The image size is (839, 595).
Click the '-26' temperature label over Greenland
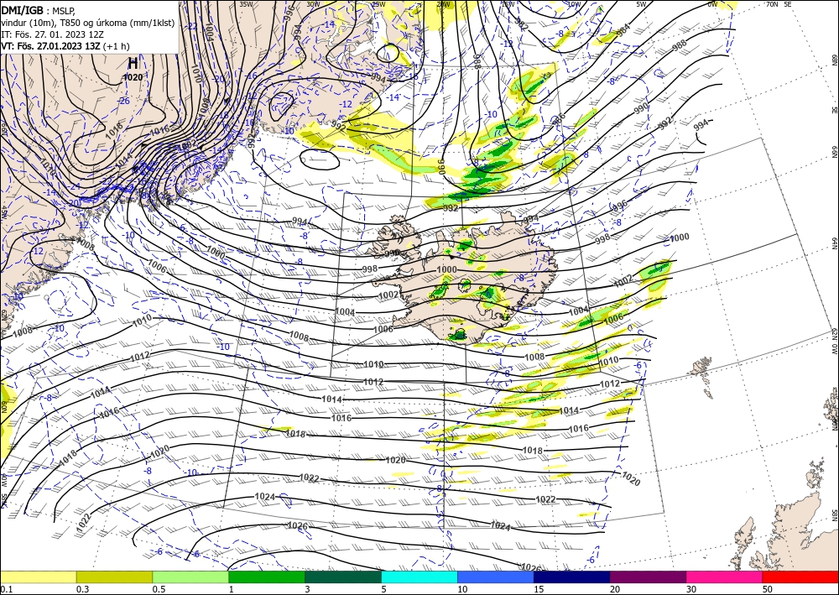[123, 102]
